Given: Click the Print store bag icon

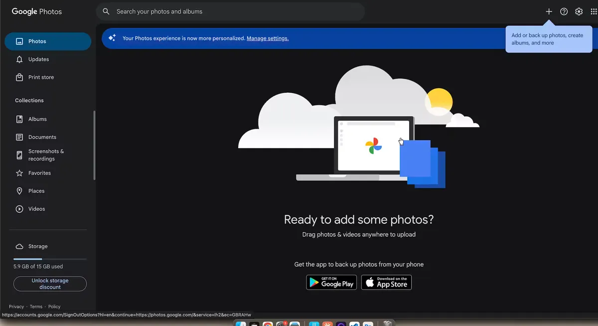Looking at the screenshot, I should [x=19, y=77].
